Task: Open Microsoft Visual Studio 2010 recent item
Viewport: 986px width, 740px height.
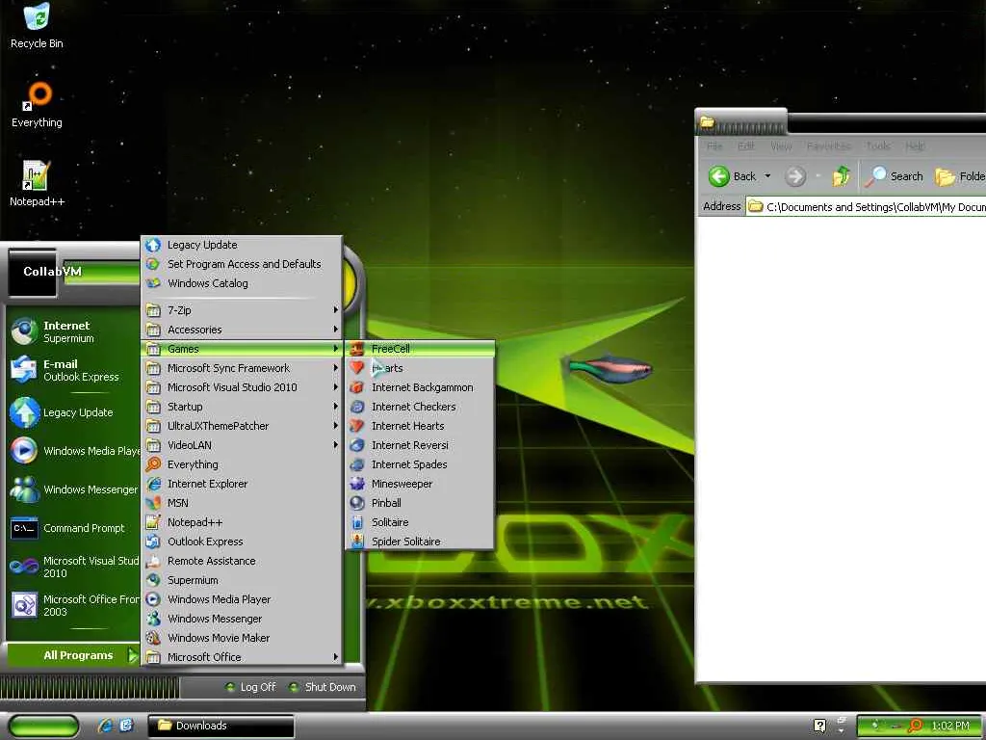Action: (x=73, y=567)
